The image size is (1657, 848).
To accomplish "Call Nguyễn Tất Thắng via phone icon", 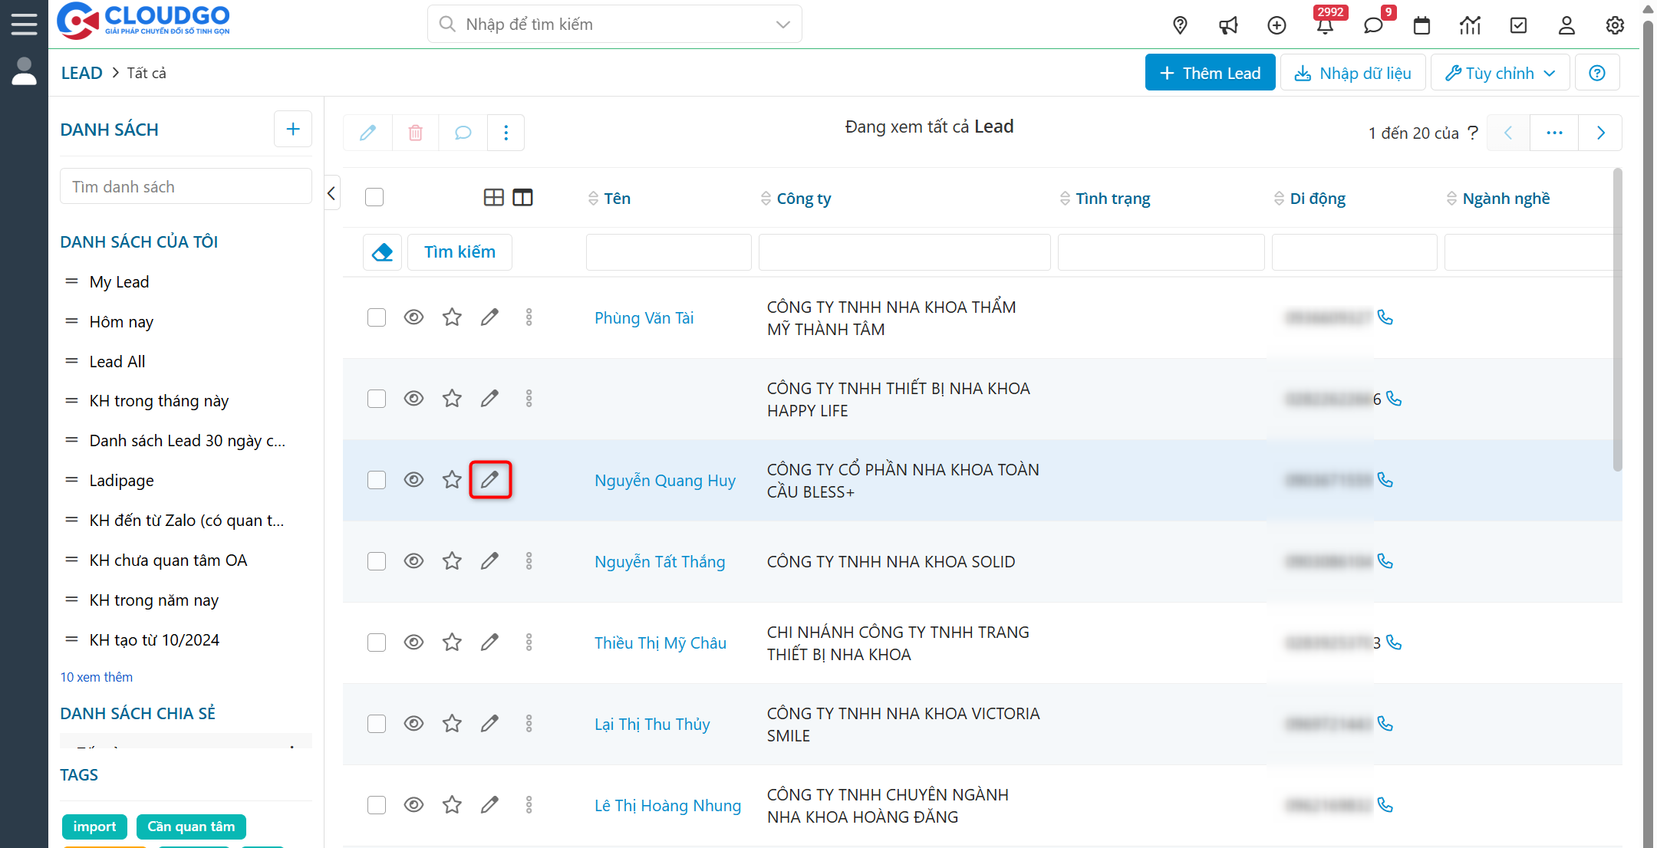I will [x=1385, y=561].
